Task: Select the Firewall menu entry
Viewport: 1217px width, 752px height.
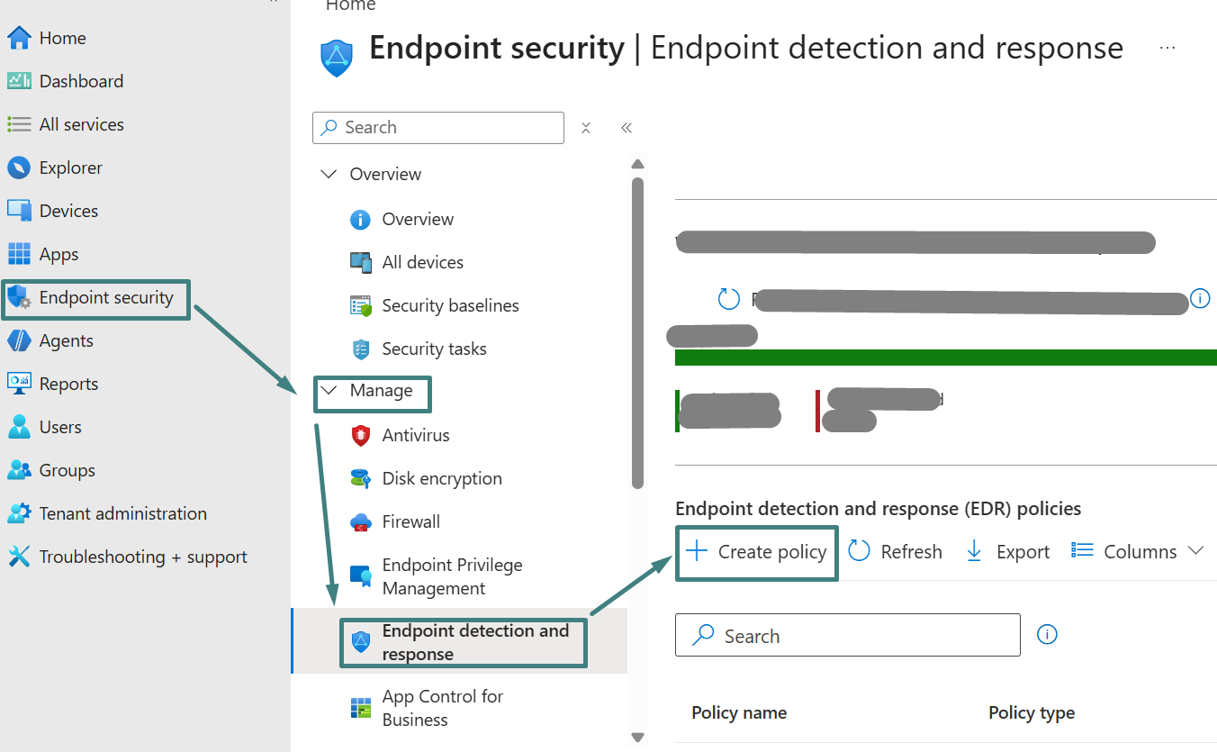Action: point(410,522)
